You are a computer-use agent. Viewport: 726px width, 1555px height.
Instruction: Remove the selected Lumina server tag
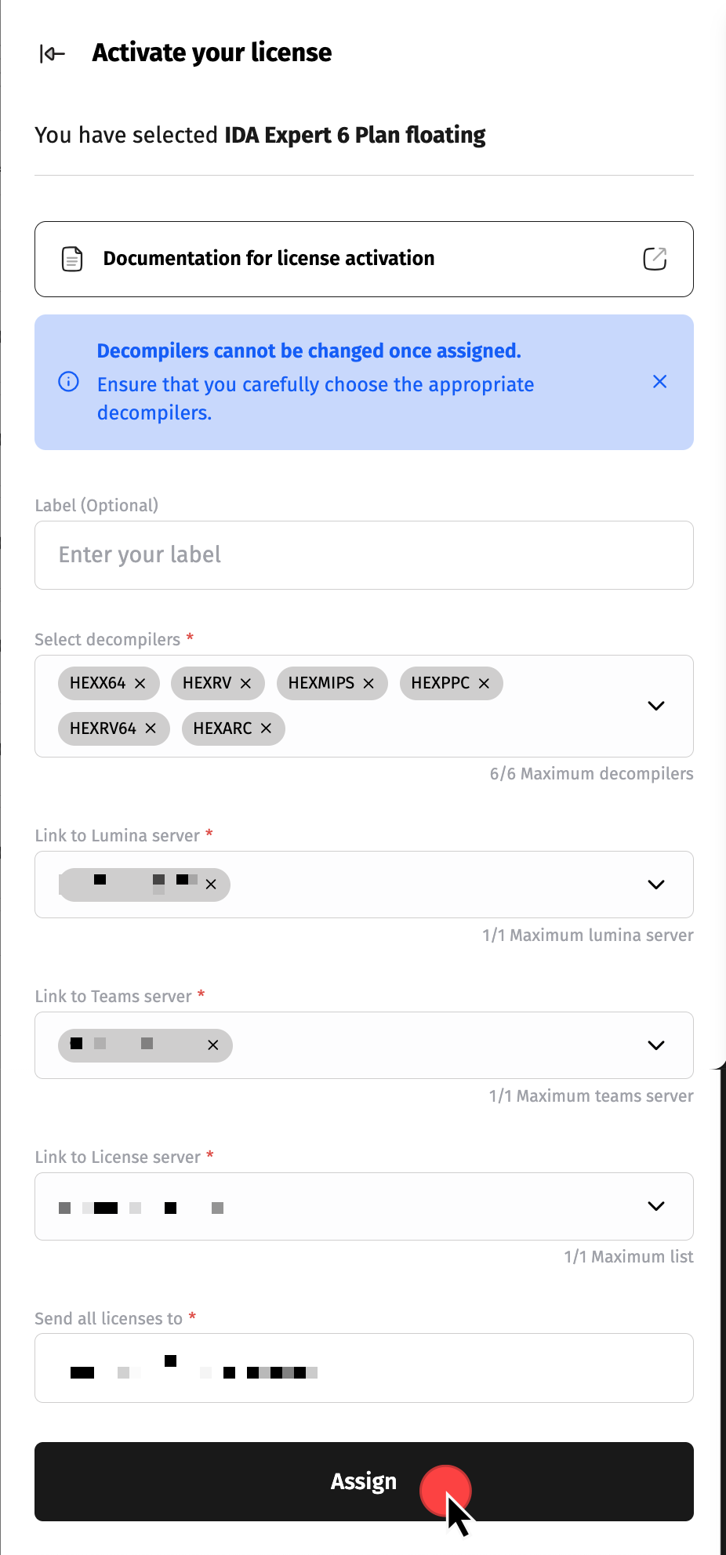point(211,885)
